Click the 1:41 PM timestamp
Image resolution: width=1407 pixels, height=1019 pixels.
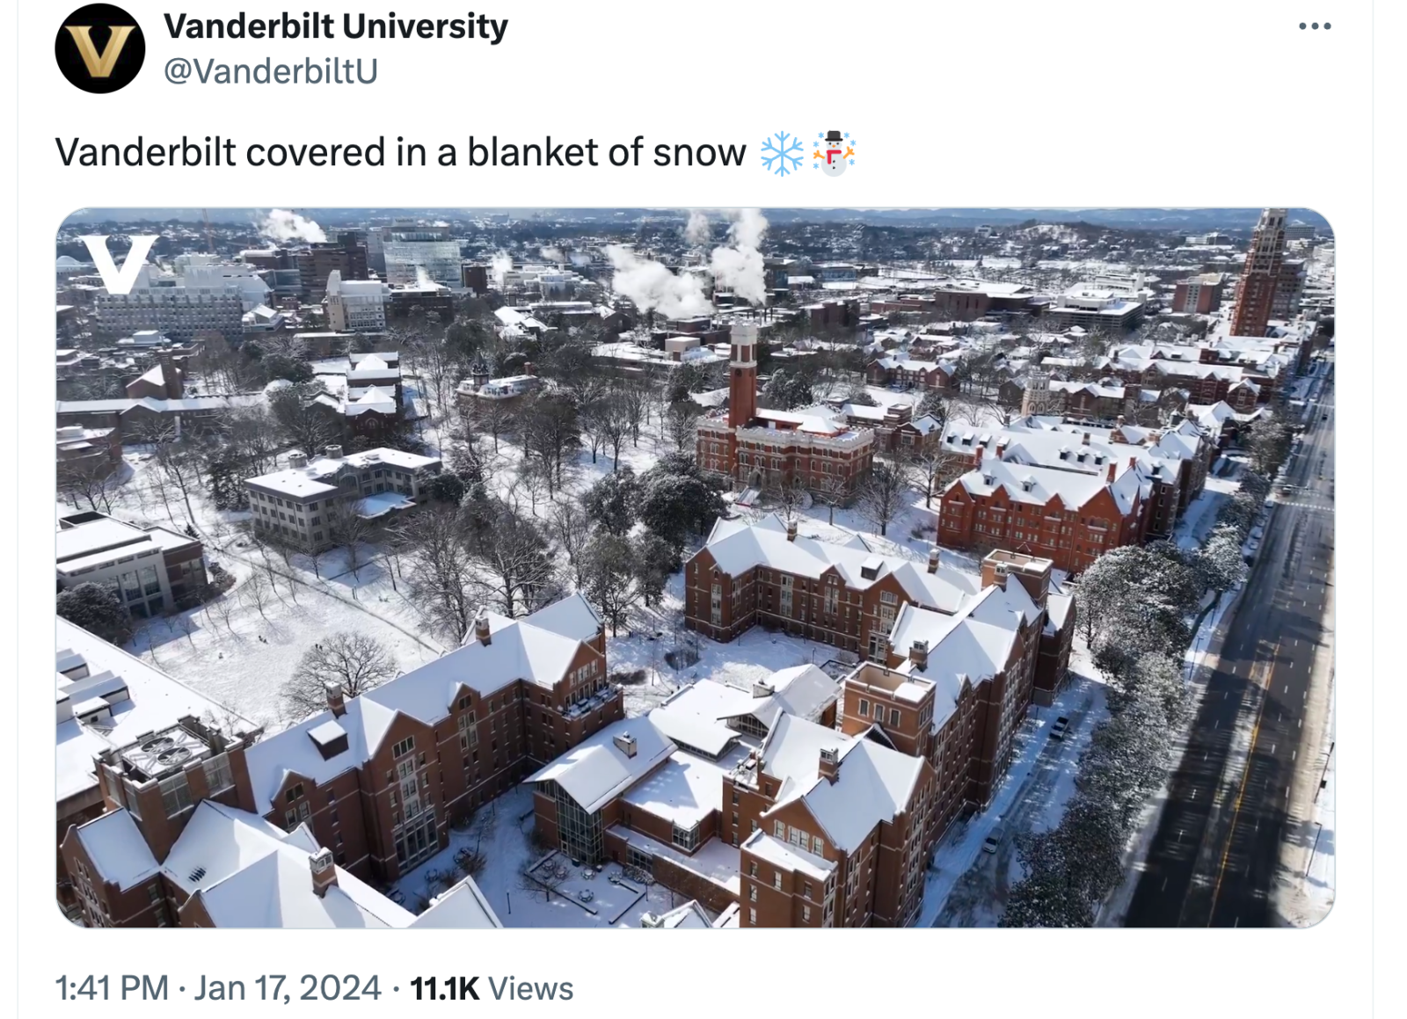pyautogui.click(x=112, y=987)
